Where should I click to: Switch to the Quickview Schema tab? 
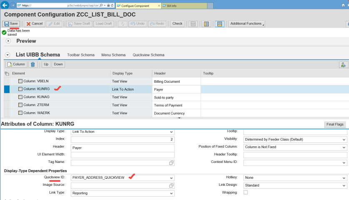pos(148,55)
